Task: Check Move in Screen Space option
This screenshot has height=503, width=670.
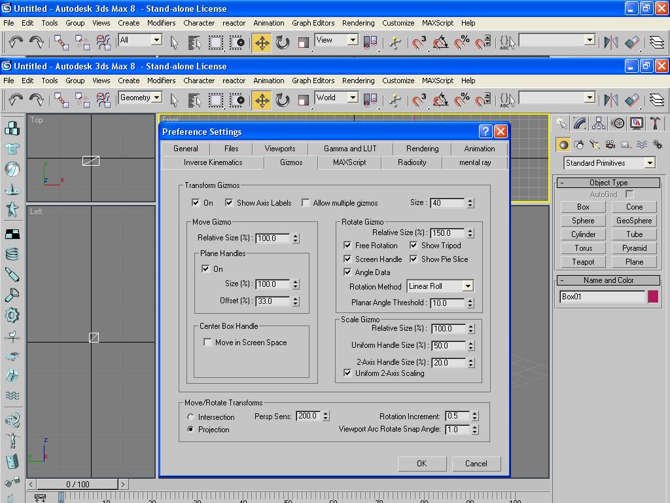Action: (x=208, y=343)
